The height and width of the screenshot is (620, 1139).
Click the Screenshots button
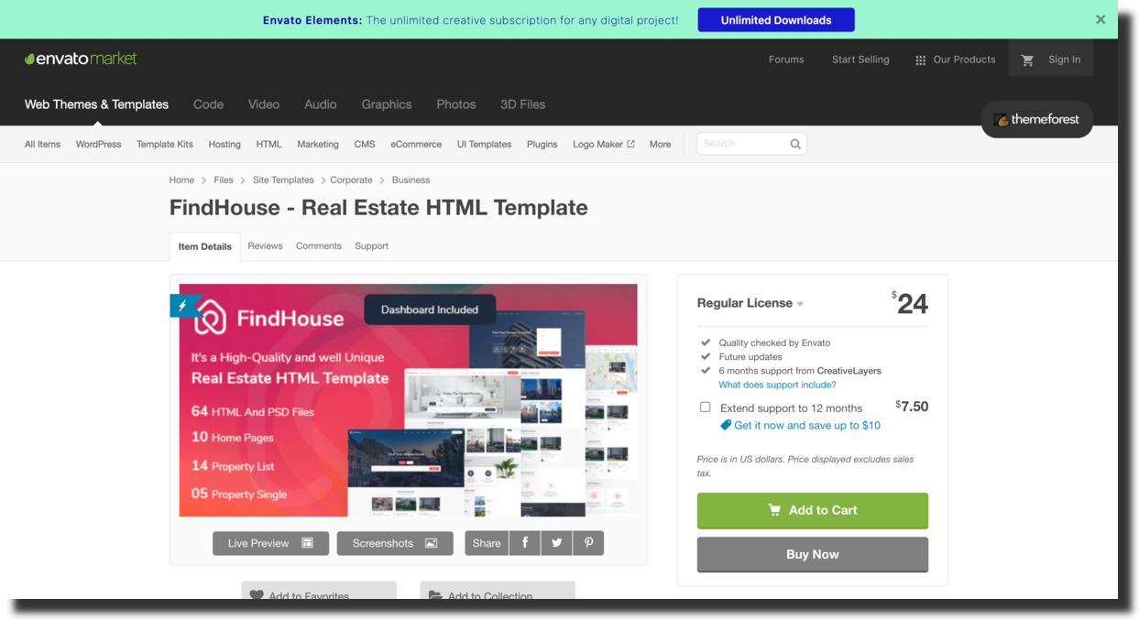[395, 543]
